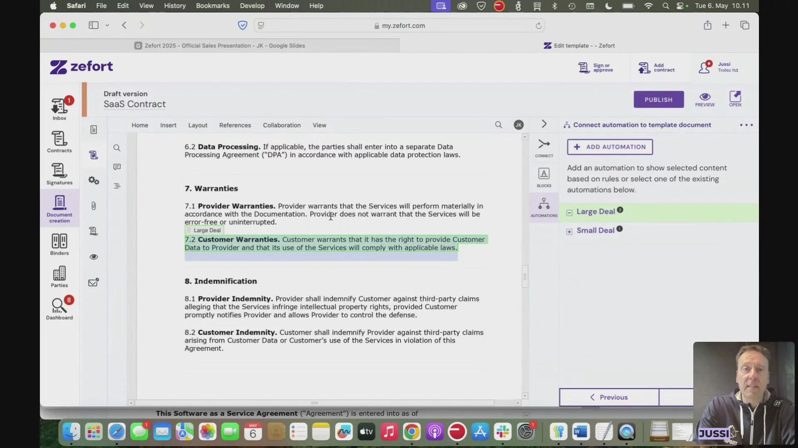Viewport: 798px width, 448px height.
Task: Click the envelope icon in the second sidebar
Action: point(94,282)
